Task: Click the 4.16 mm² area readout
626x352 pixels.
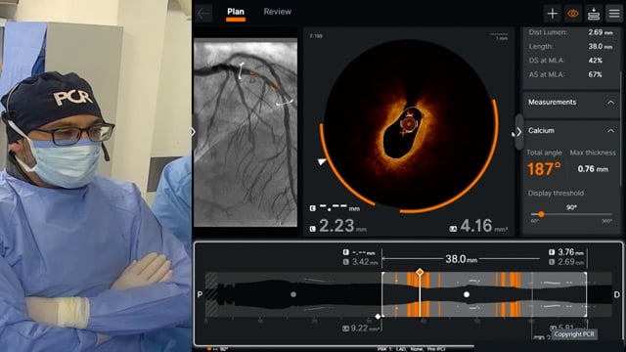Action: coord(484,226)
